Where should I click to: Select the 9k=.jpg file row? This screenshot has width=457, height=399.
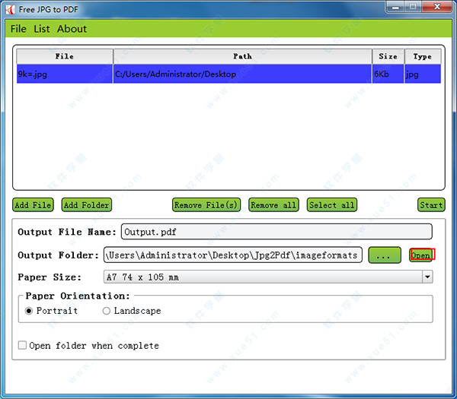pos(228,74)
